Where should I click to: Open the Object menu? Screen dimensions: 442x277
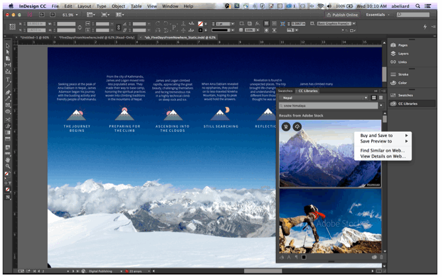[x=118, y=6]
